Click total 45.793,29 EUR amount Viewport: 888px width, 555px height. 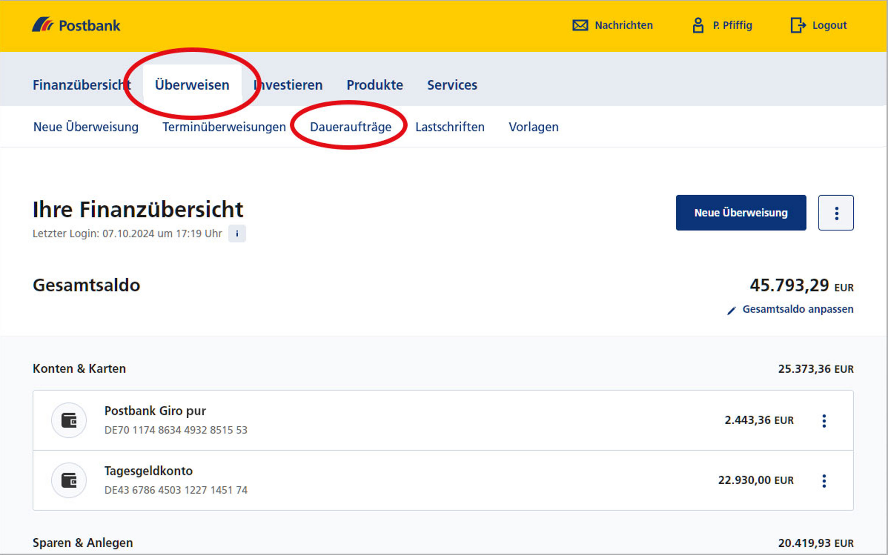tap(801, 285)
